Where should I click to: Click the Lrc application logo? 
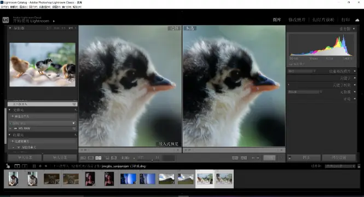click(5, 20)
